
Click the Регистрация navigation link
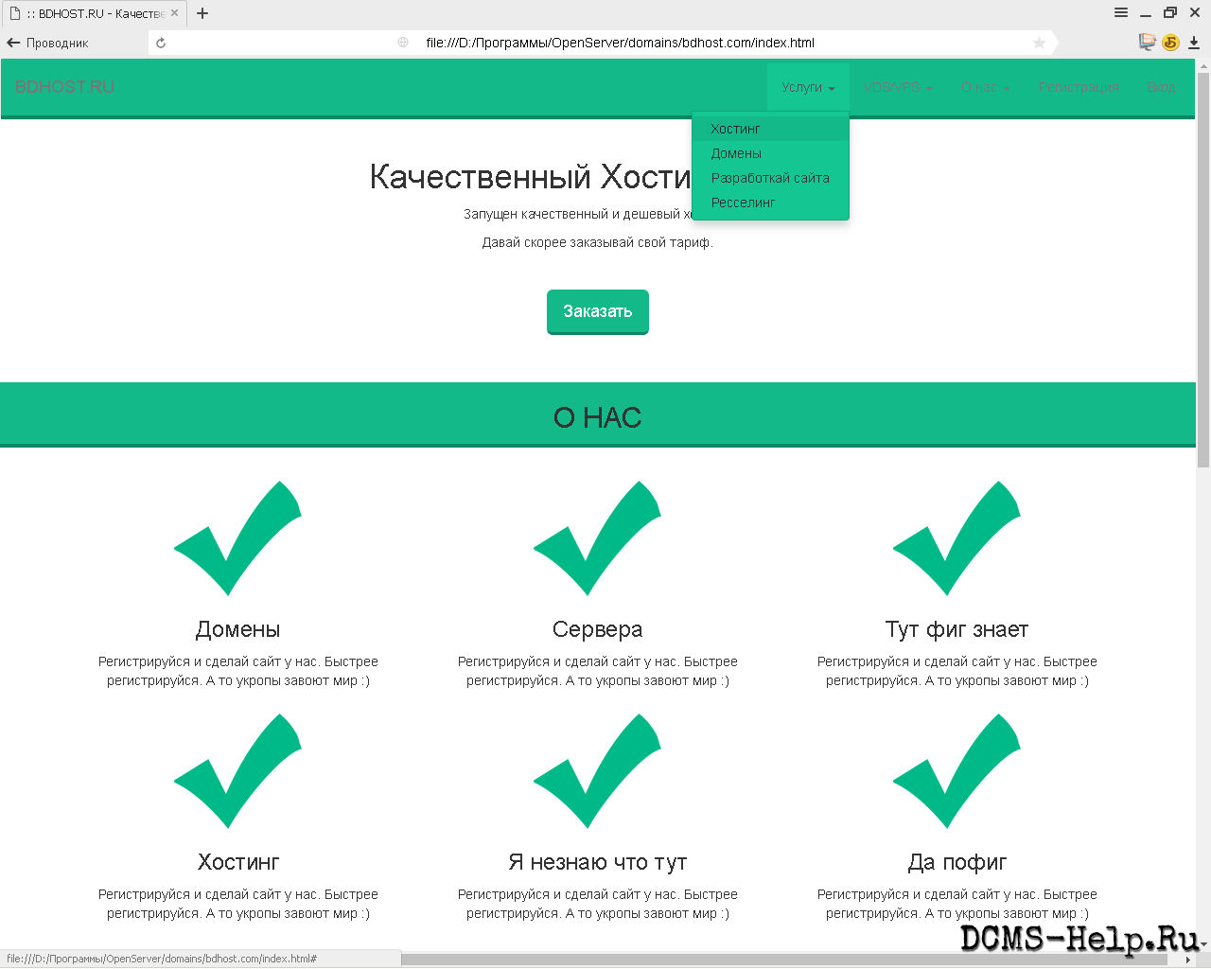1079,87
